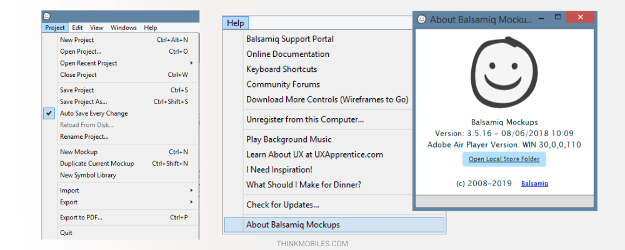Expand the Export submenu arrow
The image size is (625, 250).
coord(192,202)
